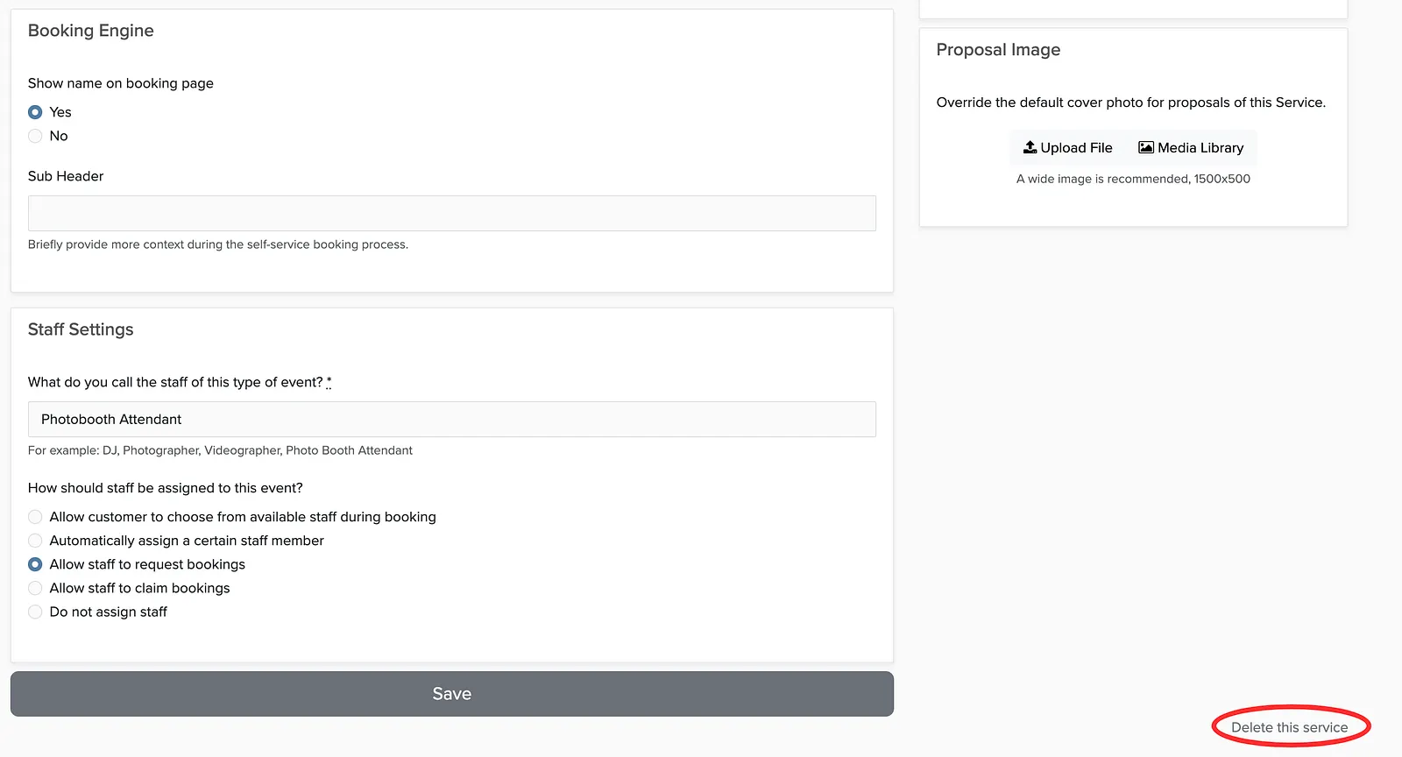Select Yes for show name on booking page
The width and height of the screenshot is (1402, 757).
[35, 112]
